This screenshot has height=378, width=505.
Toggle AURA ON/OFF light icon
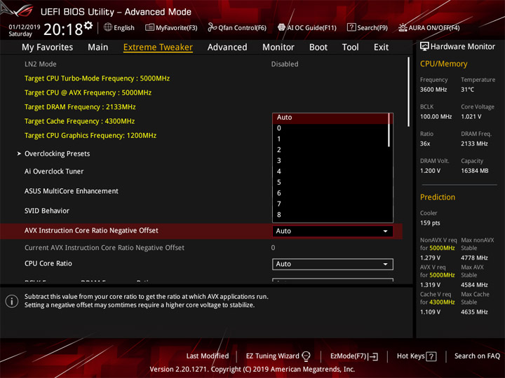(403, 27)
